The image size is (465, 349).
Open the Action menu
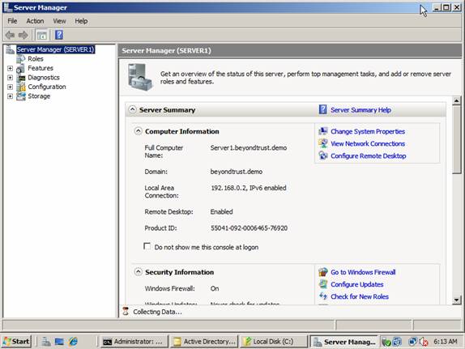coord(35,21)
